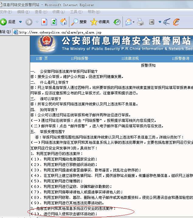Click the 地址(D) address label
Screen dimensions: 193x218
(x=5, y=32)
